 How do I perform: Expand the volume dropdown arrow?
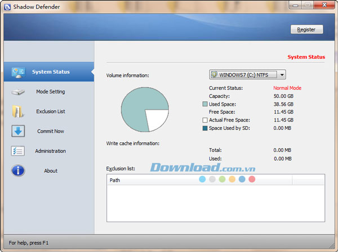[x=282, y=75]
